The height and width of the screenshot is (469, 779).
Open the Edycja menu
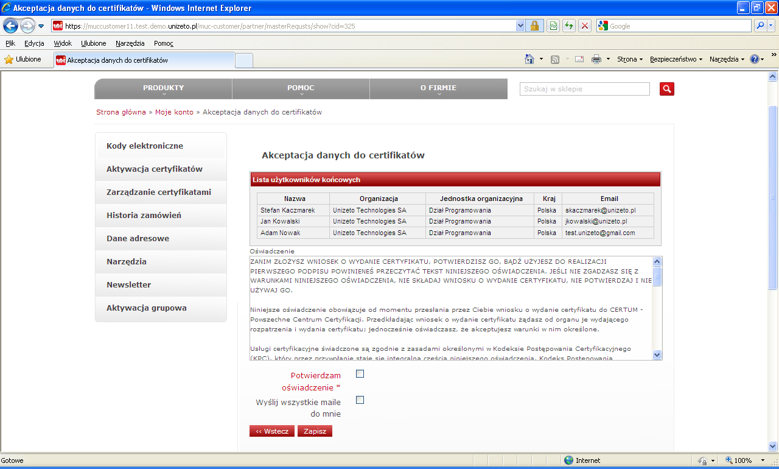(x=34, y=43)
